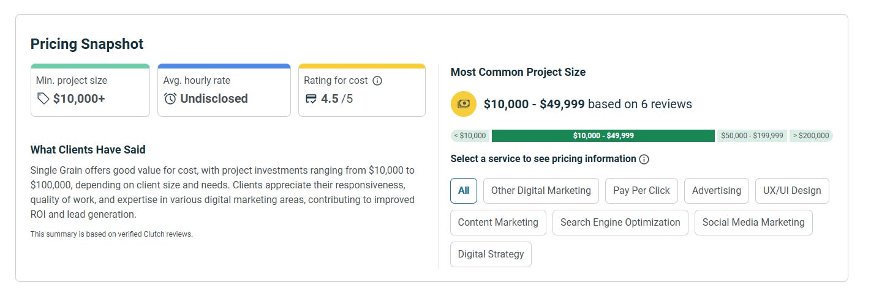The height and width of the screenshot is (296, 871).
Task: Select Search Engine Optimization service
Action: coord(620,223)
